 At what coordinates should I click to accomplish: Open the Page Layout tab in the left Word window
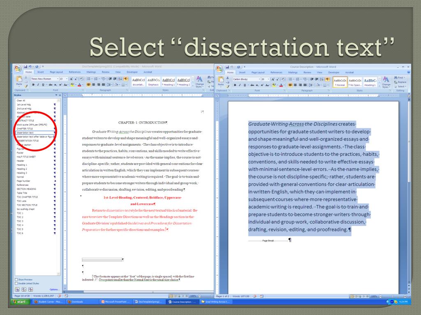56,72
